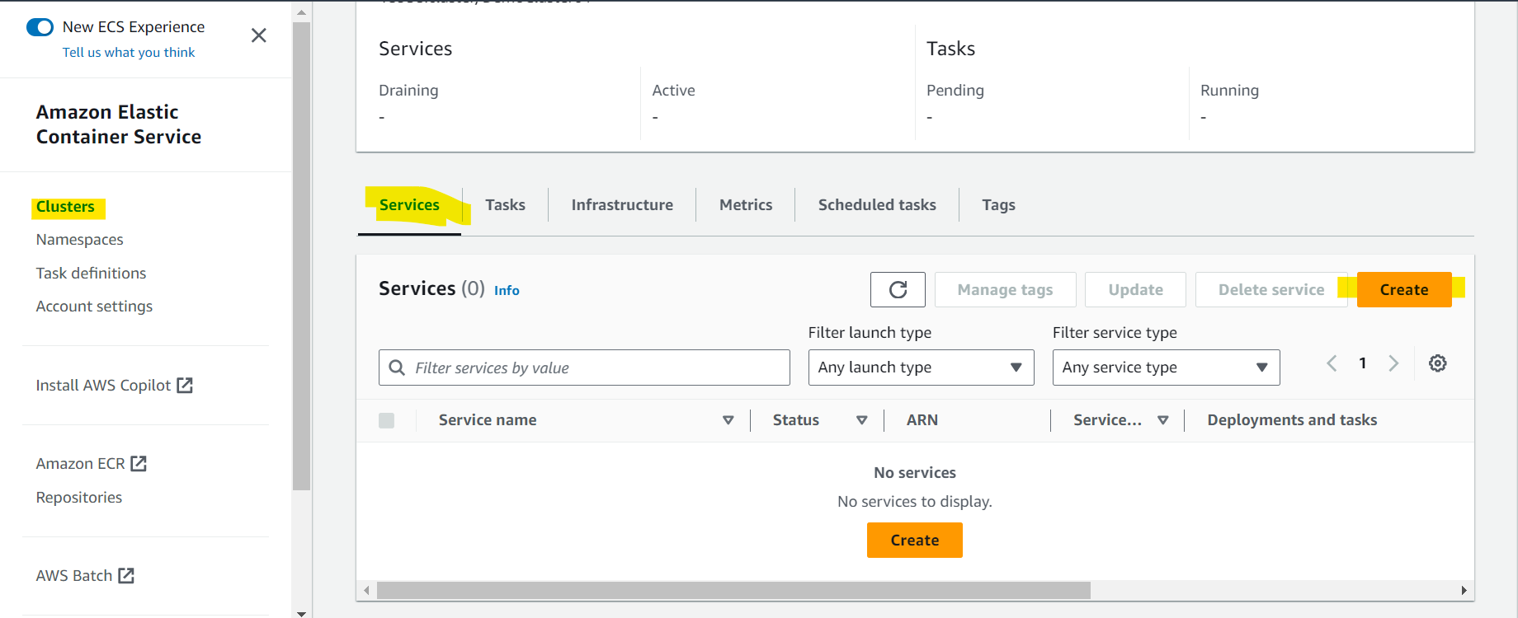Navigate to Namespaces in sidebar

pos(80,240)
